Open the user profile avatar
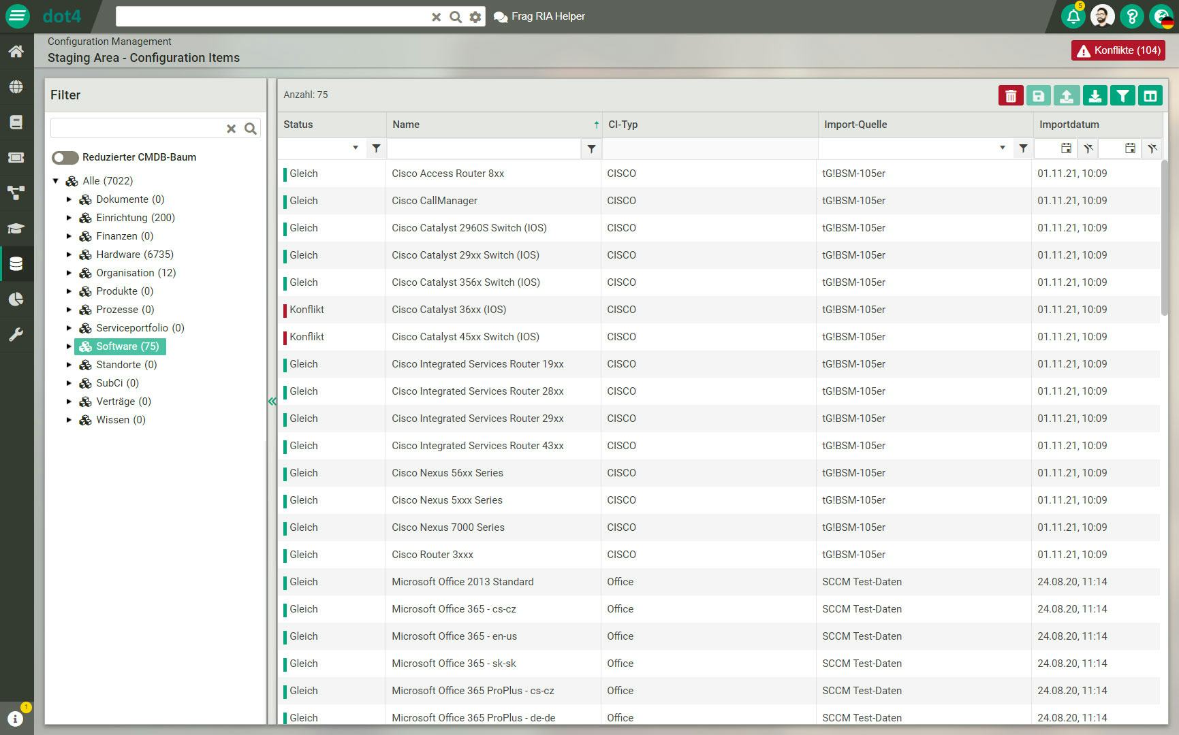The image size is (1179, 735). 1103,16
